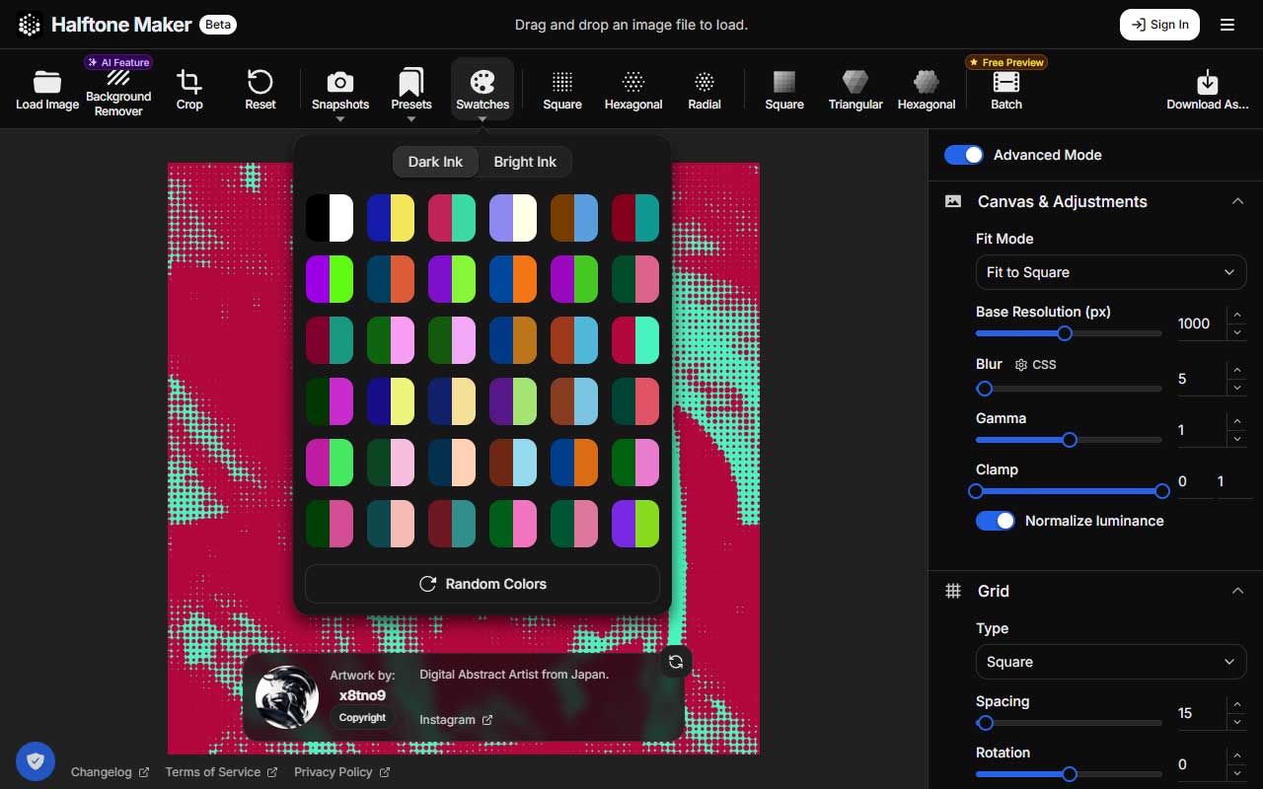
Task: Click the Random Colors button
Action: pos(483,584)
